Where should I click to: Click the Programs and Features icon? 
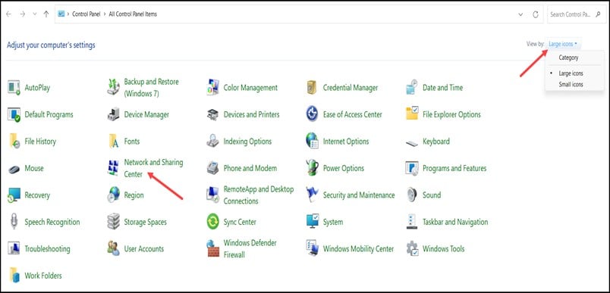pos(411,168)
